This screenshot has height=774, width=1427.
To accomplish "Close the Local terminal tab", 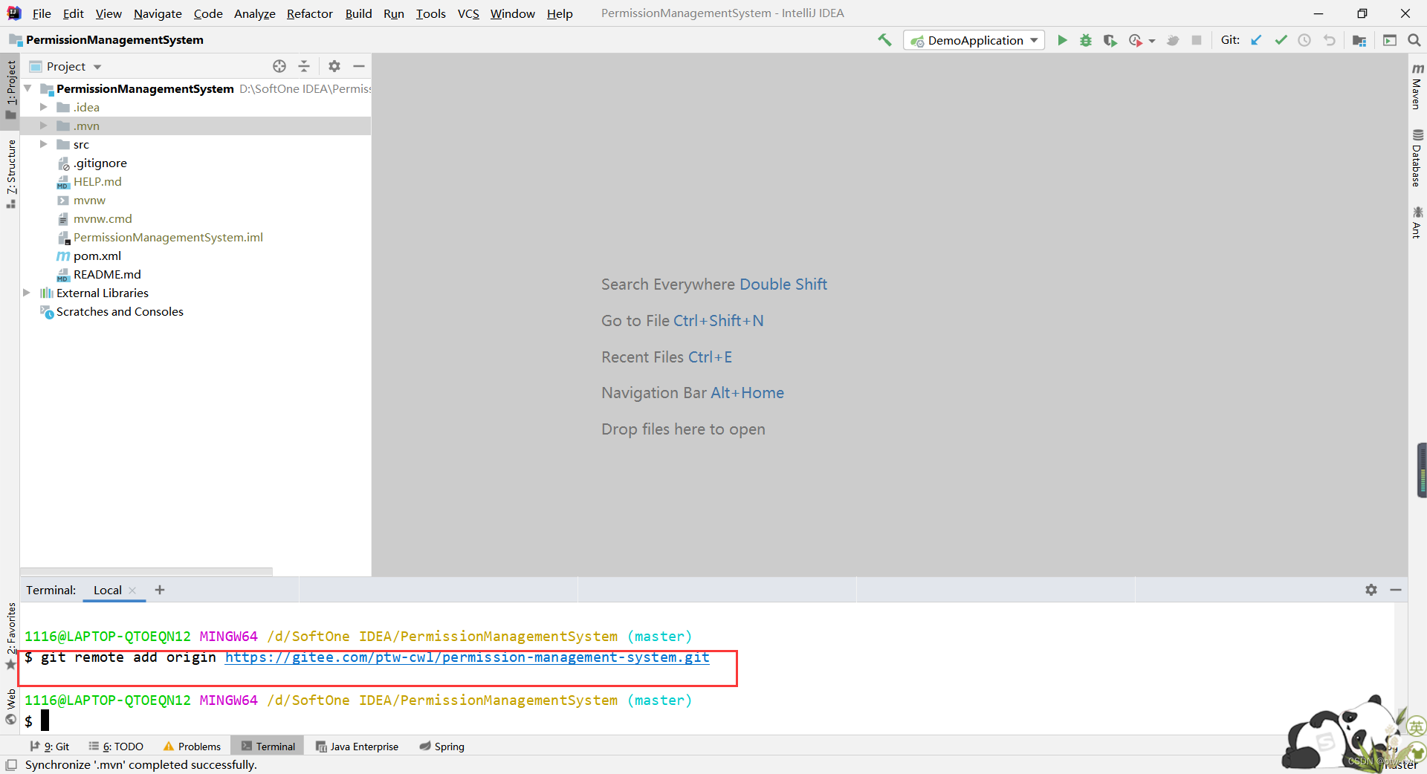I will [x=132, y=591].
